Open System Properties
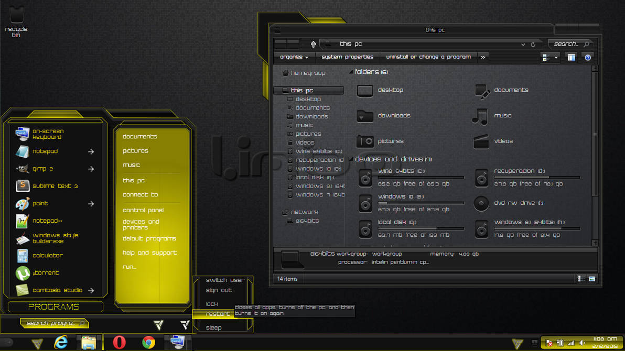 (x=349, y=57)
